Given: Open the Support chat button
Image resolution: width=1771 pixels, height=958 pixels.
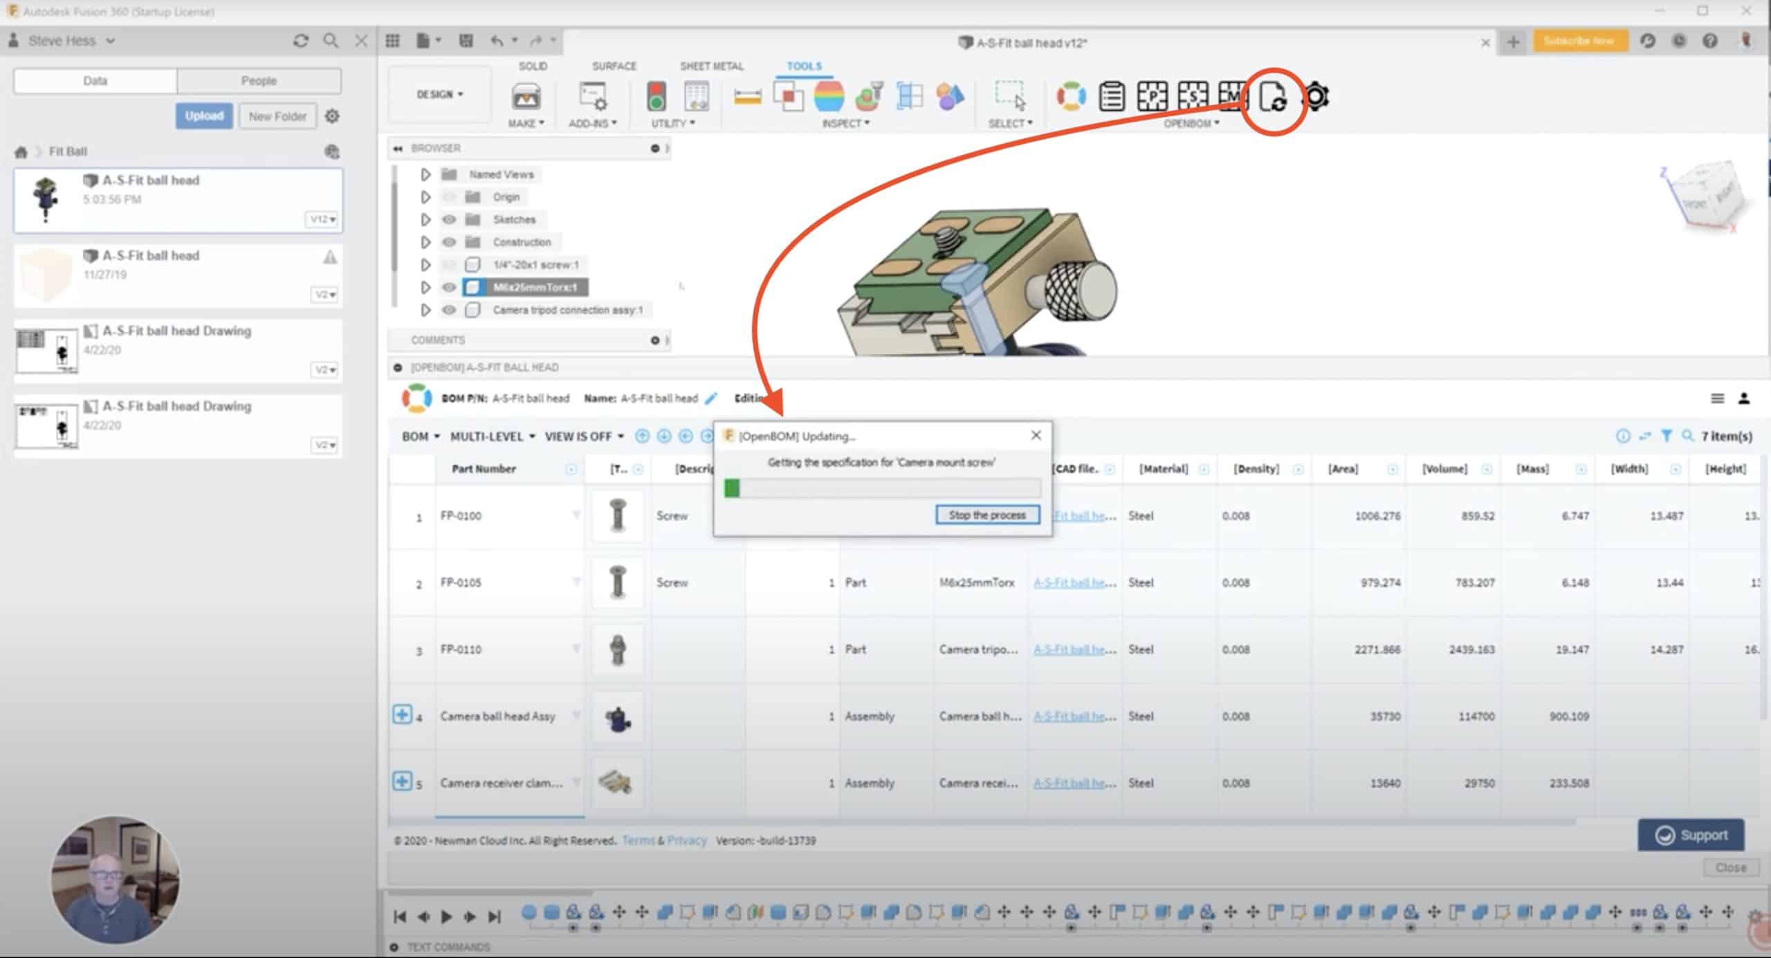Looking at the screenshot, I should (x=1691, y=836).
